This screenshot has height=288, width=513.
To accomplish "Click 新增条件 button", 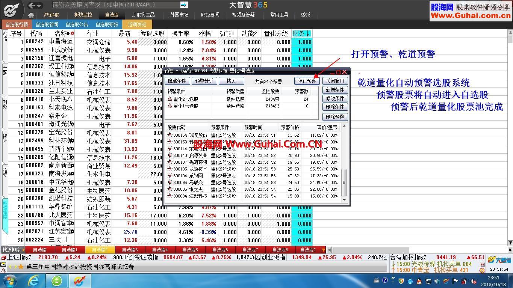I will pos(335,90).
